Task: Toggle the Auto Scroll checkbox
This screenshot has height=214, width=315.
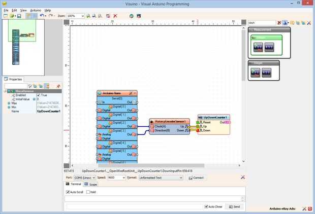Action: [68, 192]
